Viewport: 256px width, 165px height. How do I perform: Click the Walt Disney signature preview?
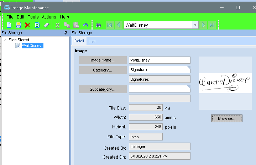coord(225,83)
